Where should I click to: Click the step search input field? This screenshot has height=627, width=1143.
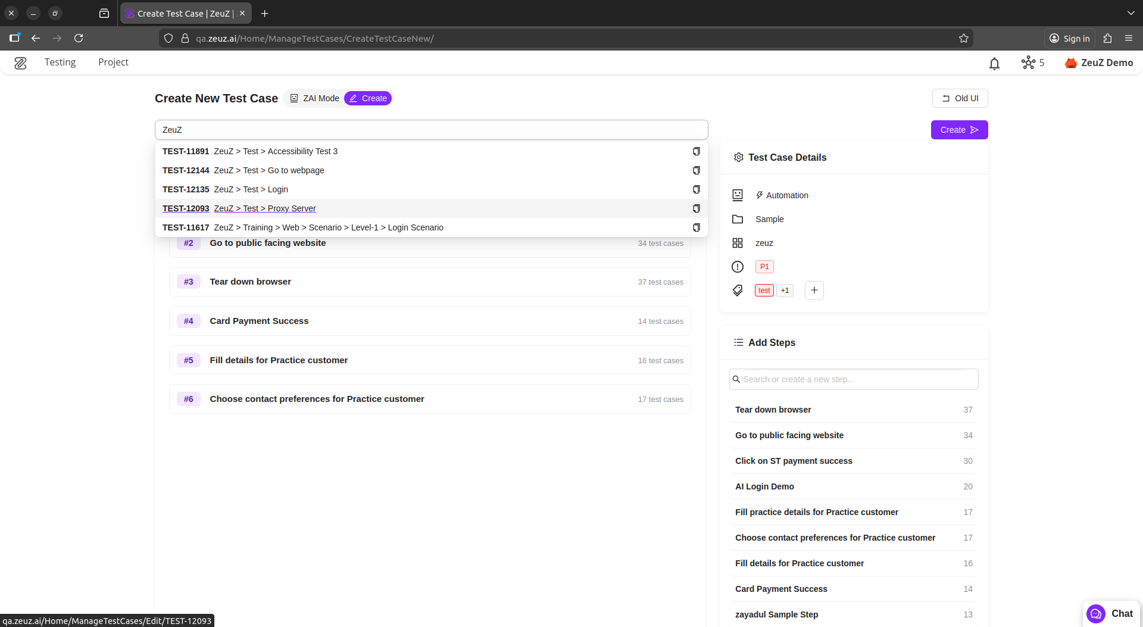click(852, 379)
